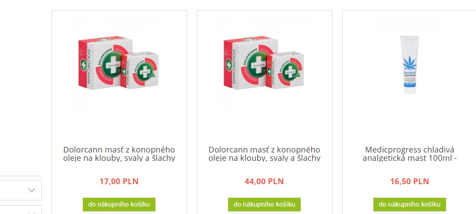Viewport: 476px width, 214px height.
Task: Open the Medicprogress chladivá analgetická mast title
Action: 410,154
